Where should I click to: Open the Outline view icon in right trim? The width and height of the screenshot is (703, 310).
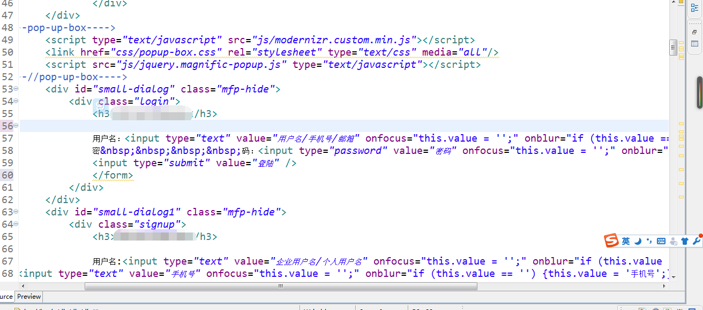[694, 8]
